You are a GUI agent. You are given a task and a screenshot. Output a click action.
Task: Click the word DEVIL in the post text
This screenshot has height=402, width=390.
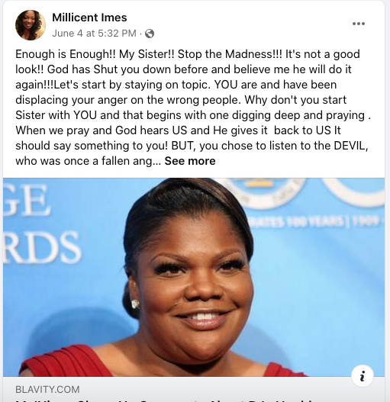pos(351,146)
